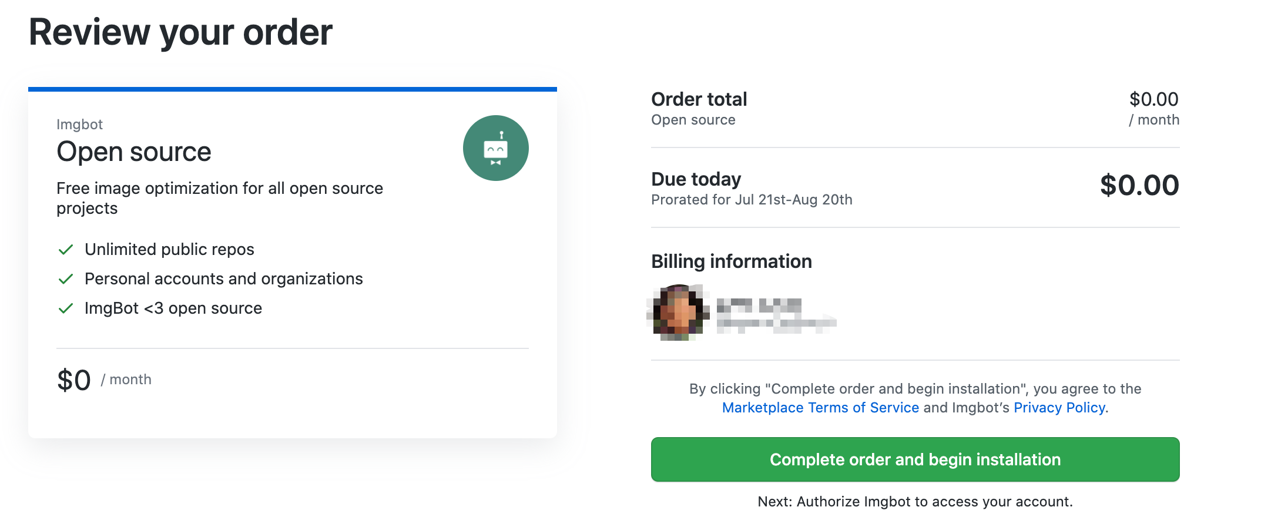Click the $0 per month plan price
Viewport: 1261px width, 517px height.
(104, 380)
